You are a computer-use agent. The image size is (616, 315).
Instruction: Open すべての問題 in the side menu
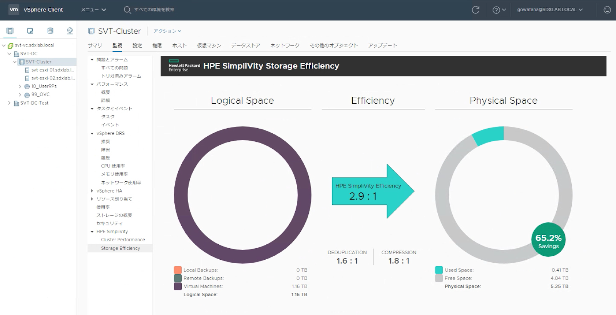pos(114,68)
